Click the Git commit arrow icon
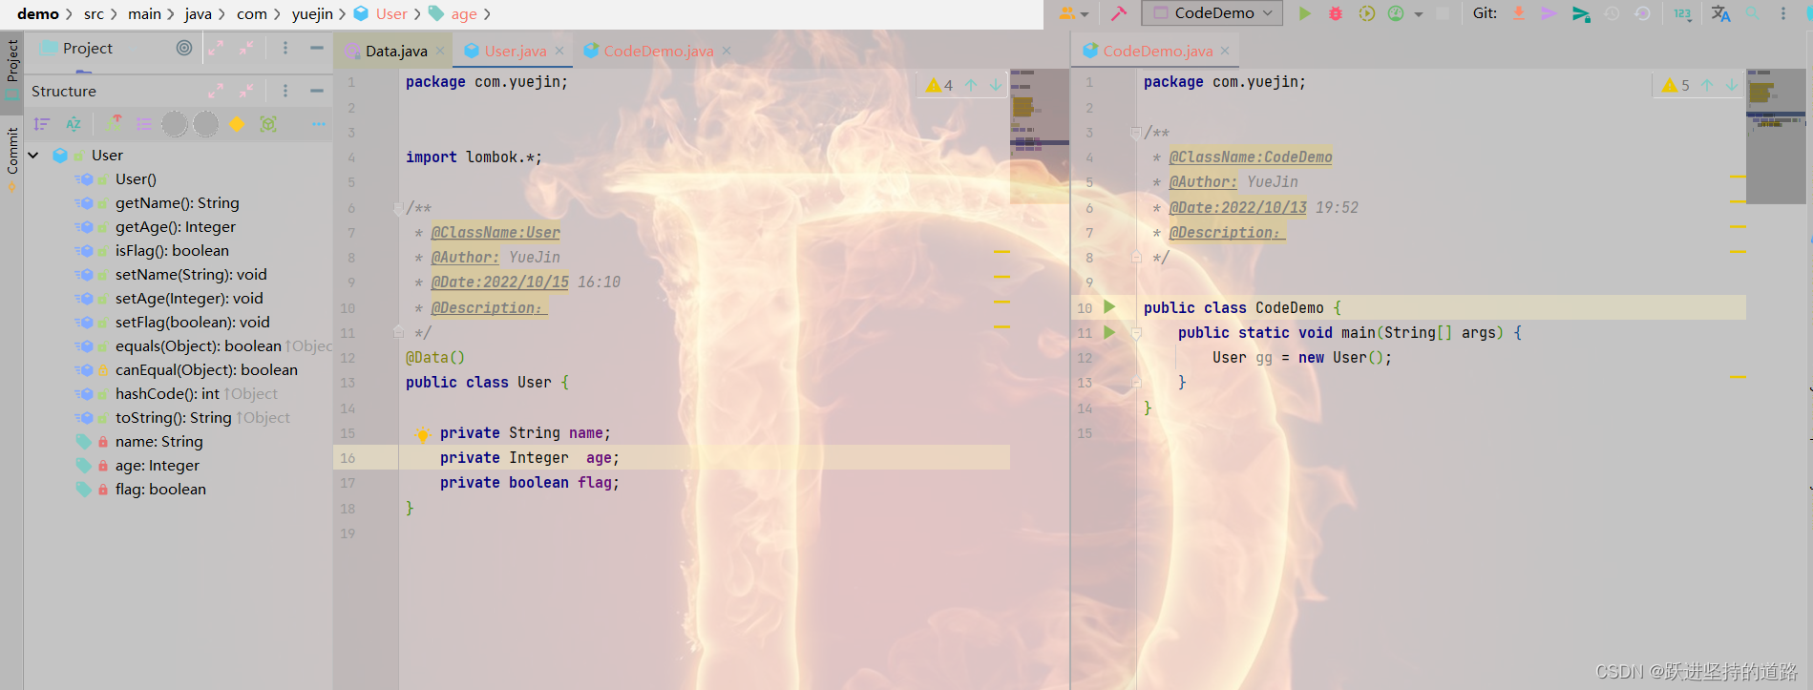1813x690 pixels. coord(1549,13)
